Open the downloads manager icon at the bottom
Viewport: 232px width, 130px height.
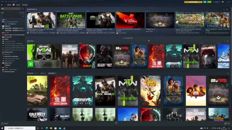pos(116,123)
